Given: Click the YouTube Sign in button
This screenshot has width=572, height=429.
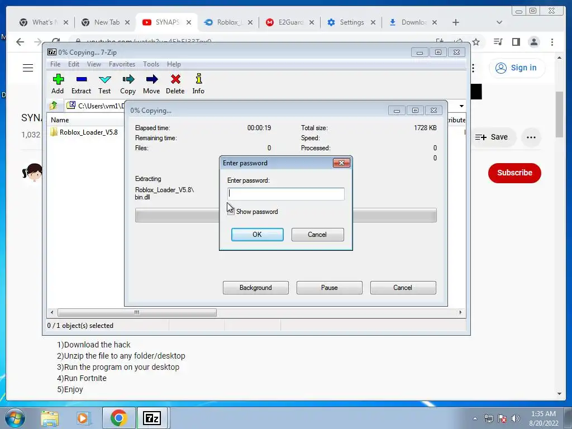Looking at the screenshot, I should [517, 68].
